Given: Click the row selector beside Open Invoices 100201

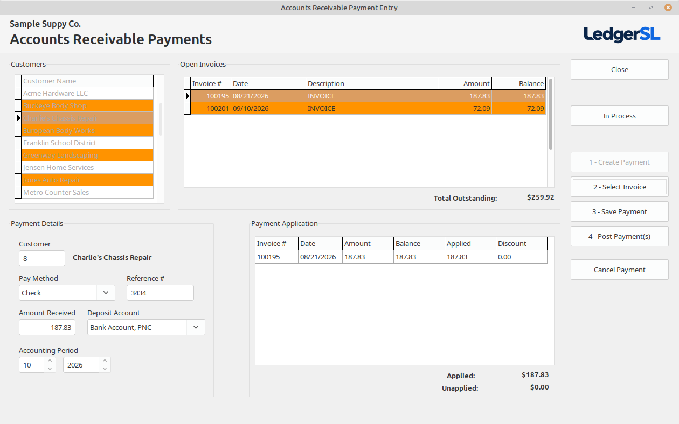Looking at the screenshot, I should (x=188, y=108).
